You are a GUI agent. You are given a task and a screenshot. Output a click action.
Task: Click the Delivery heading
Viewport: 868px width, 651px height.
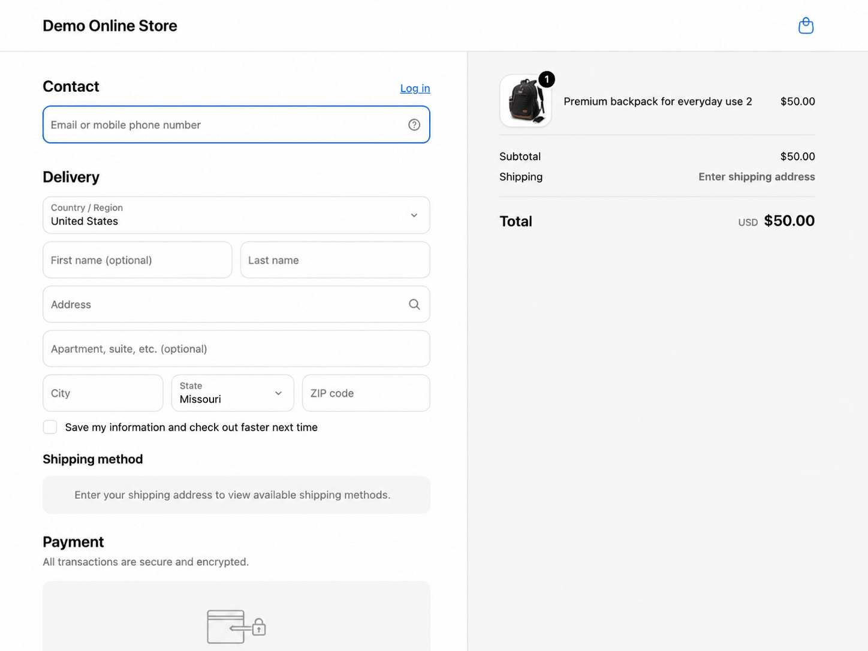coord(71,177)
